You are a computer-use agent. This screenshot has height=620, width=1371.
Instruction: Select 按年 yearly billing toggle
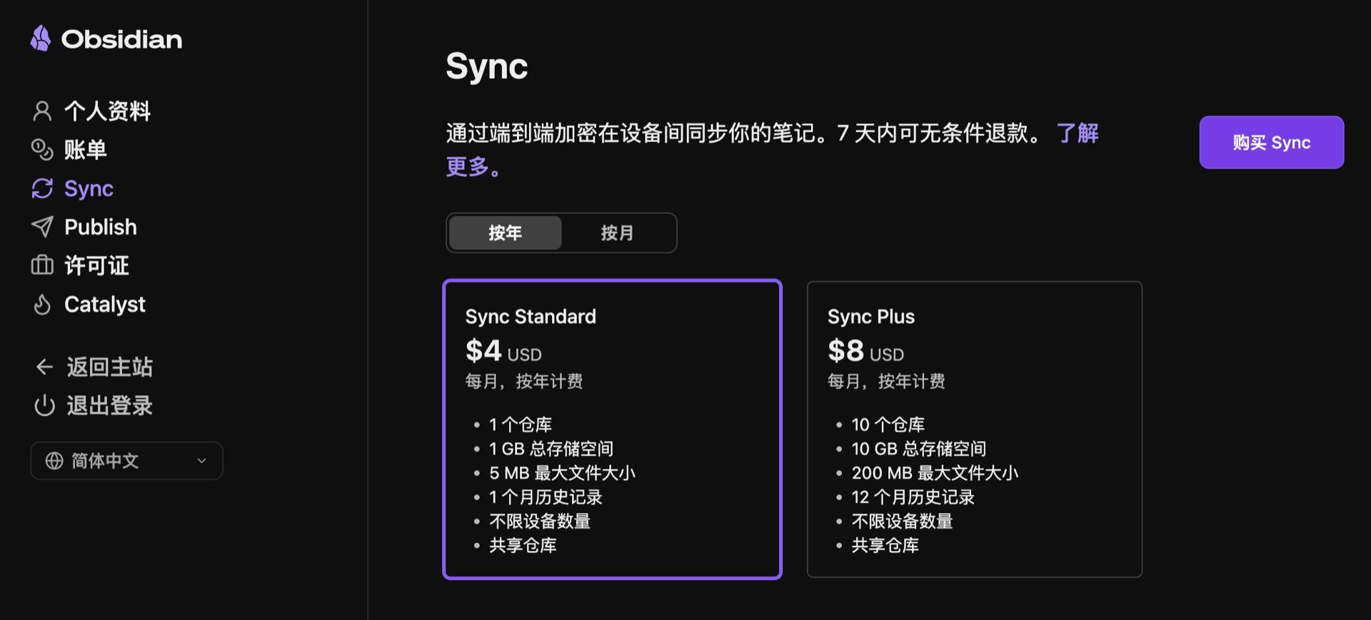click(506, 233)
